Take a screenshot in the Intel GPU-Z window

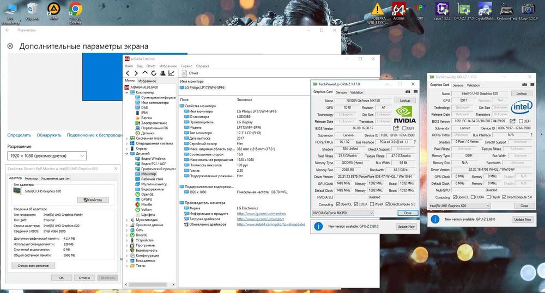click(x=524, y=85)
